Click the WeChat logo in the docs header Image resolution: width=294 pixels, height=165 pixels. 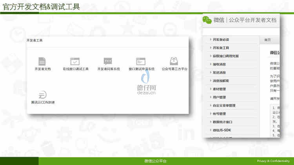click(x=207, y=20)
